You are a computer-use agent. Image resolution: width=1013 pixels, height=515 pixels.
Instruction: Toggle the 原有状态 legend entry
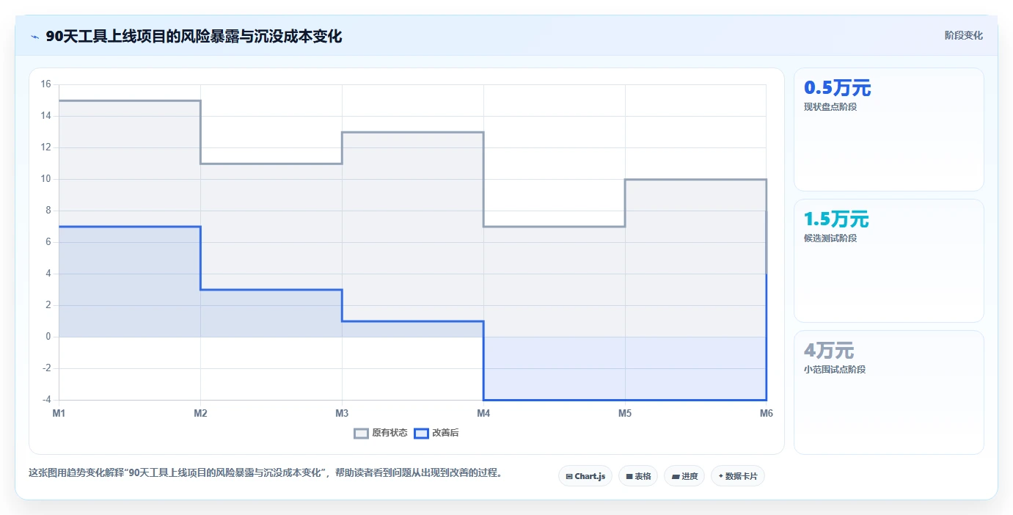tap(381, 433)
